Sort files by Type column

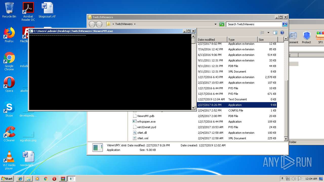tap(242, 40)
